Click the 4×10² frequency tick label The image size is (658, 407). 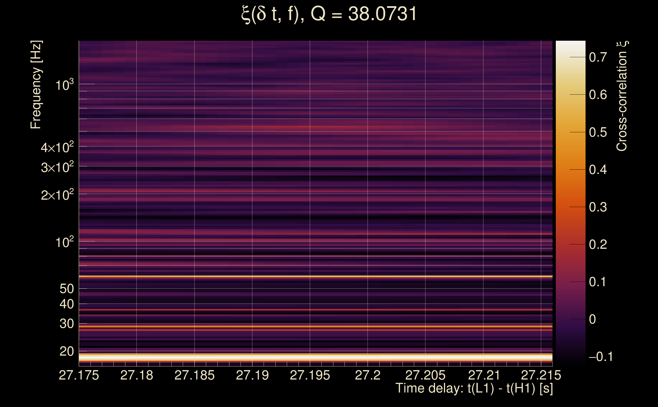pyautogui.click(x=57, y=148)
